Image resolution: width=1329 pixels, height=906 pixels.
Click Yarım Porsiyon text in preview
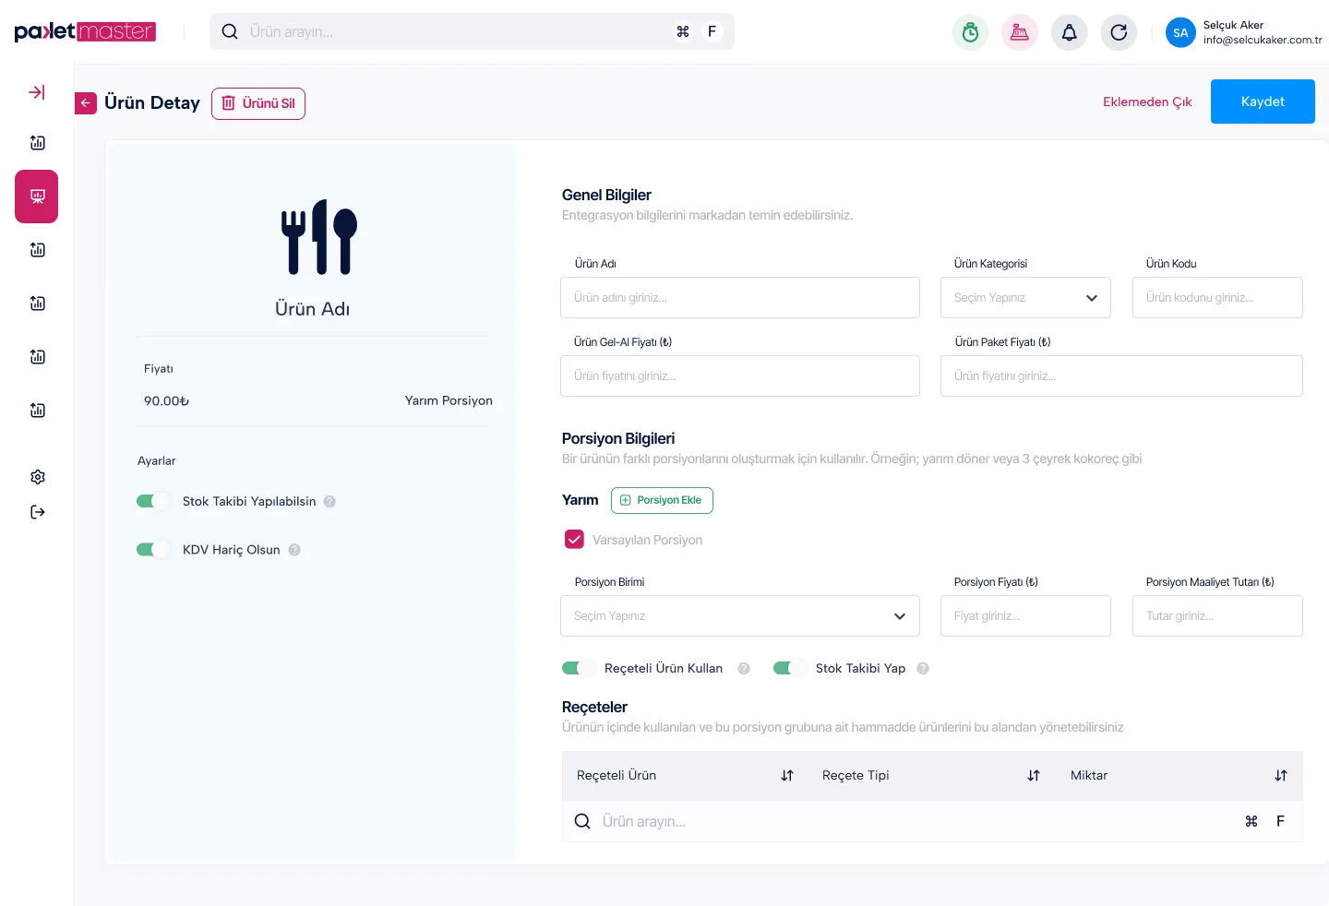449,400
